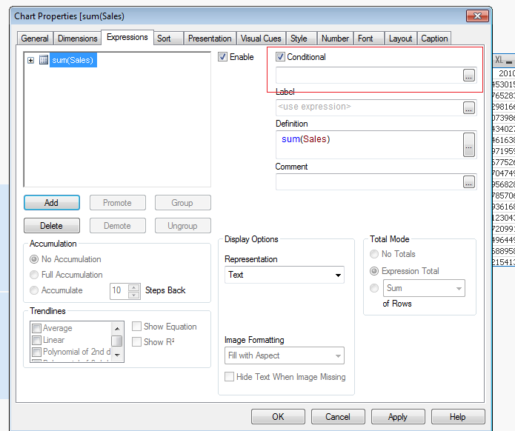Check Hide Text When Image Missing

(229, 376)
